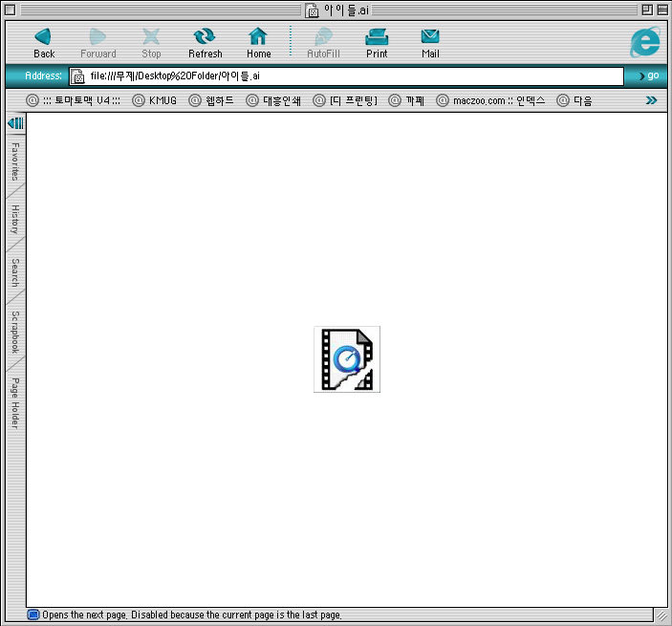Expand more favorites bar chevron
Image resolution: width=672 pixels, height=626 pixels.
651,100
